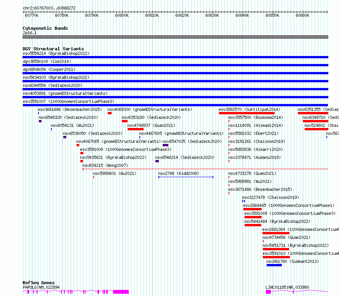Click nsv5434103 (ByrskaBishop2022) label

pyautogui.click(x=56, y=77)
